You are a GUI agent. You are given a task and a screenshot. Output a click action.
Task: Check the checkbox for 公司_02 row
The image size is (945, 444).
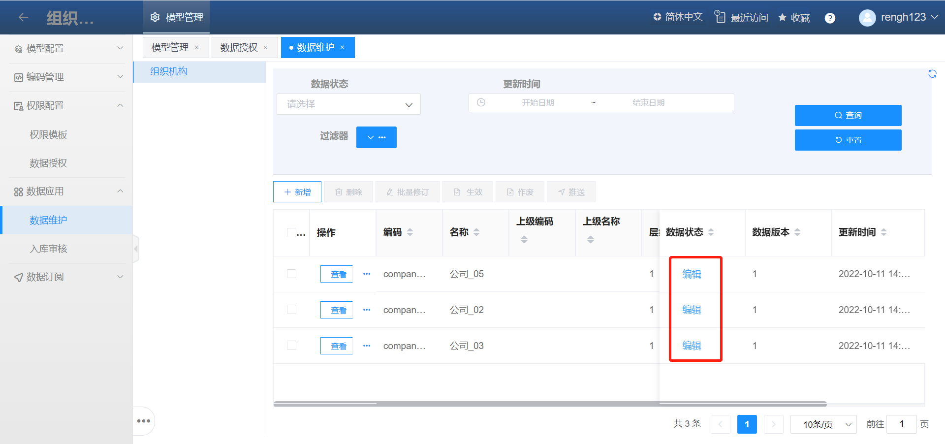pyautogui.click(x=291, y=310)
